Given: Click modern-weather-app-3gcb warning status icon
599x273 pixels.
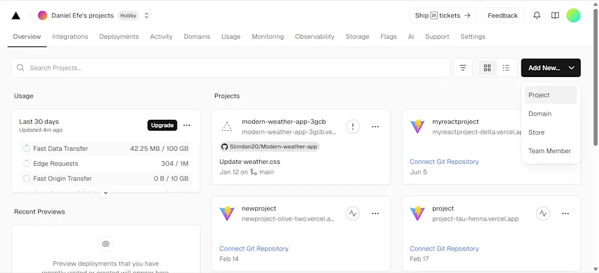Looking at the screenshot, I should point(352,126).
